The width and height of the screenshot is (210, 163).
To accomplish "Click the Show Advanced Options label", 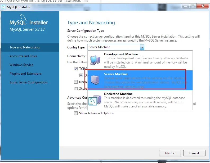I will click(x=96, y=113).
